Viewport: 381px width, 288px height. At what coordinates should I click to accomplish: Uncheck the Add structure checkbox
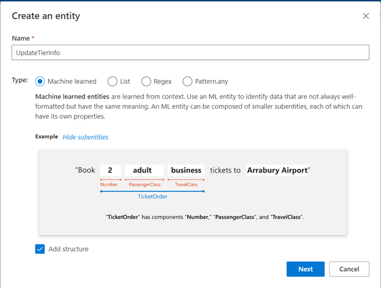(40, 249)
